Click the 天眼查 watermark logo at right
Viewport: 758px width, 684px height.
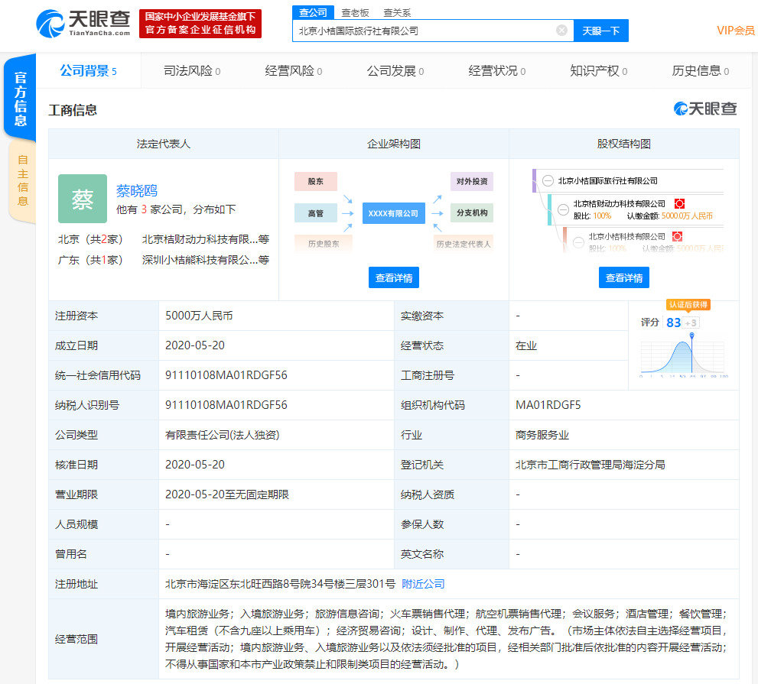pyautogui.click(x=705, y=109)
